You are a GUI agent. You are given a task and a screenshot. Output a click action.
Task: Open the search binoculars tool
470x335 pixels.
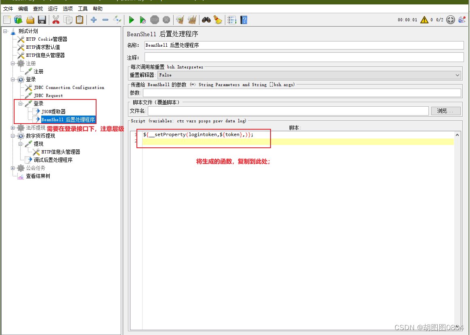click(x=206, y=19)
